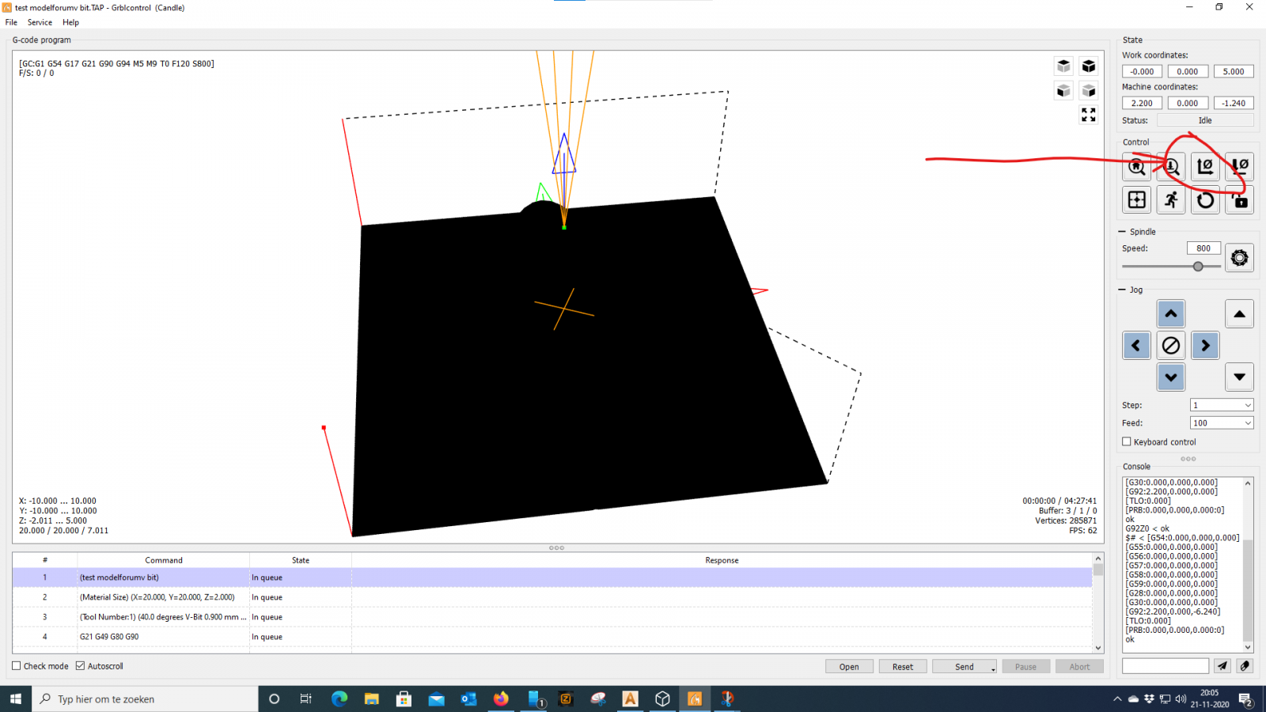The width and height of the screenshot is (1266, 712).
Task: Raise Z axis with up triangle
Action: pos(1239,314)
